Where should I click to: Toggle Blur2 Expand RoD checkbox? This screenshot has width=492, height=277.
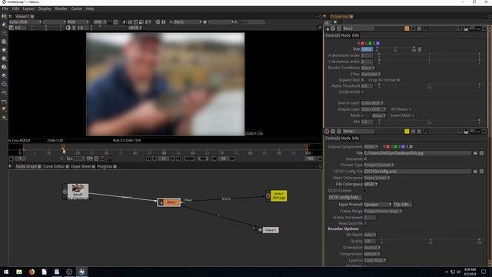(x=363, y=80)
